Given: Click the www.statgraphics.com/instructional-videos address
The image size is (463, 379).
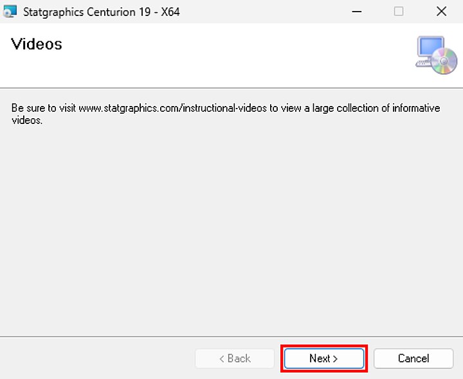Looking at the screenshot, I should tap(172, 108).
